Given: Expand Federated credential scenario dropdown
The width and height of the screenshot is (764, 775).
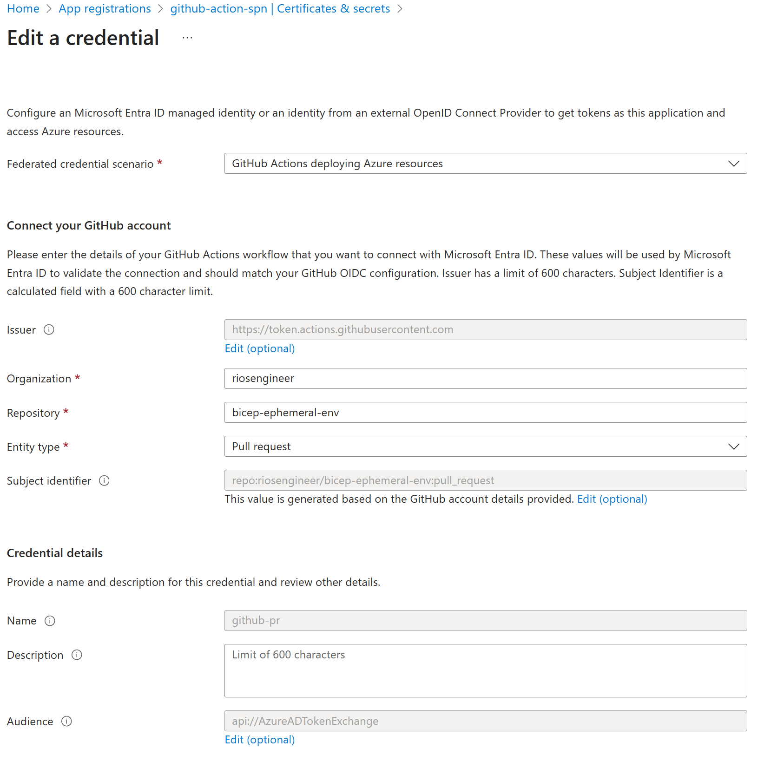Looking at the screenshot, I should click(x=485, y=164).
